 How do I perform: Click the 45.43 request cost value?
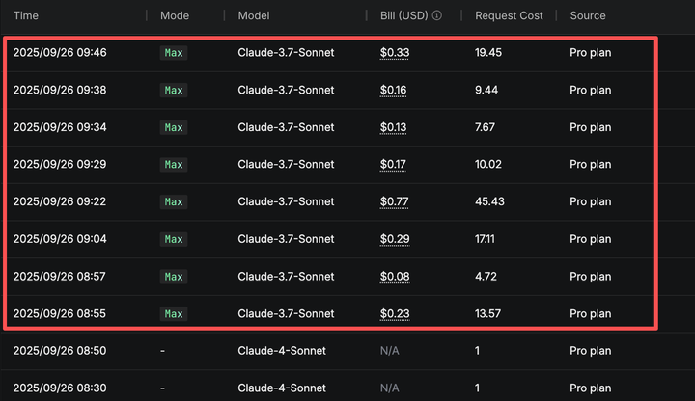(490, 201)
